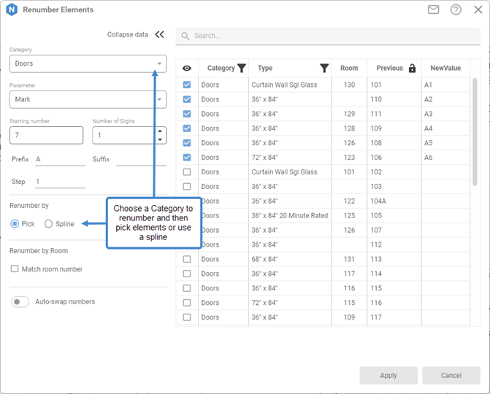Click the search magnifier icon
The height and width of the screenshot is (394, 490).
click(x=185, y=36)
